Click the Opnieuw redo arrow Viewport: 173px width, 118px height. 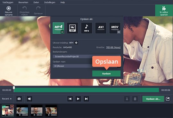(x=38, y=11)
